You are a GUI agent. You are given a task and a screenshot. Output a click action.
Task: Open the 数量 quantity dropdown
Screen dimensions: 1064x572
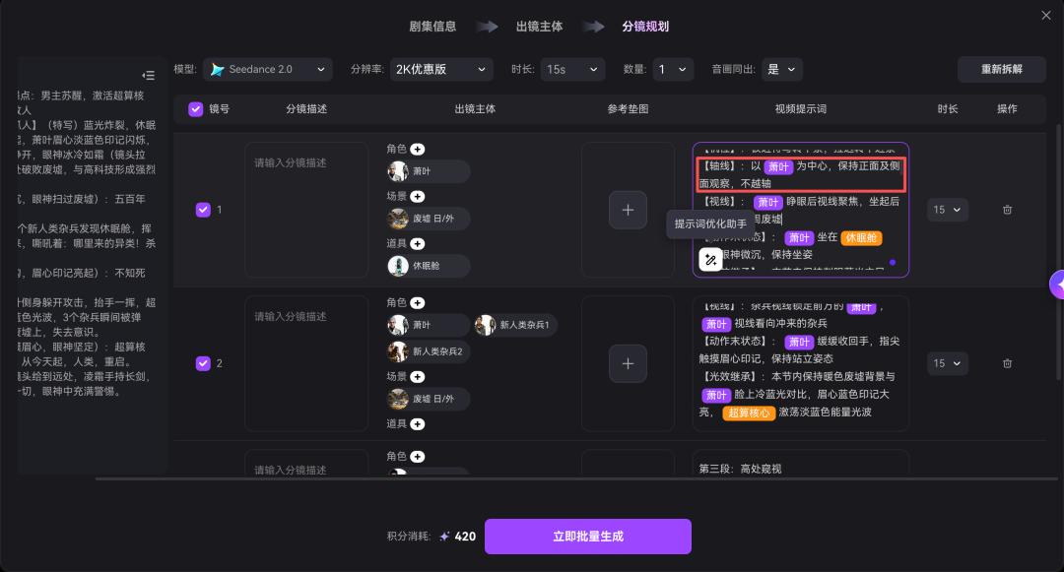673,69
